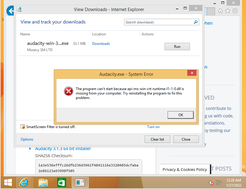Click the Actions column header
Screen dimensions: 246x189
[148, 34]
